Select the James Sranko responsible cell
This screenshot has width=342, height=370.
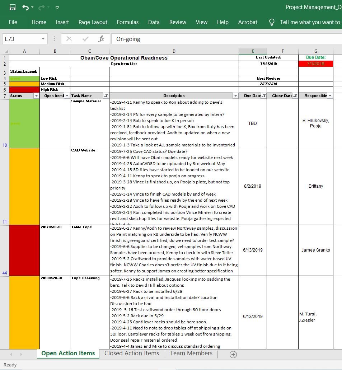(x=316, y=250)
